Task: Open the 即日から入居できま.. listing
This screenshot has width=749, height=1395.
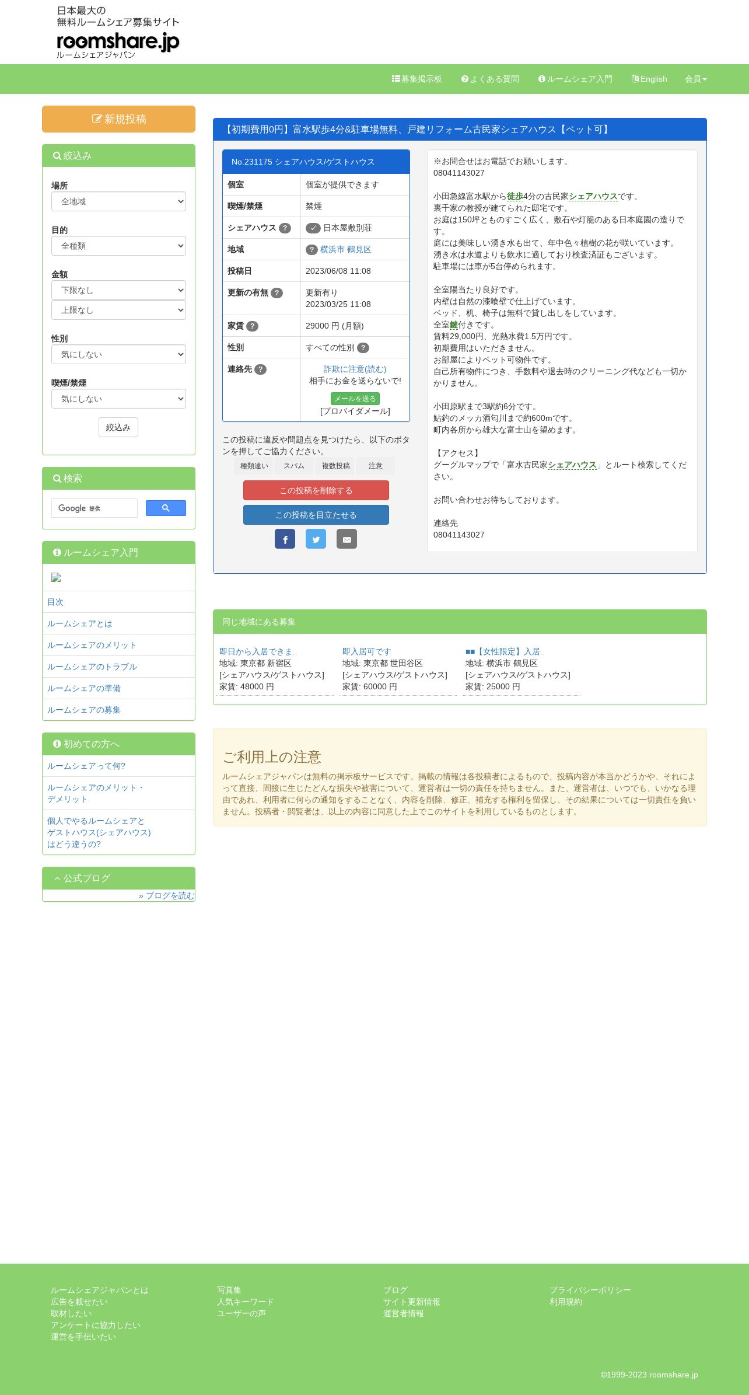Action: [x=258, y=651]
